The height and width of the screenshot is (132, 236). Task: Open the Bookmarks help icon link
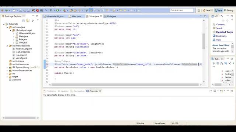214,36
